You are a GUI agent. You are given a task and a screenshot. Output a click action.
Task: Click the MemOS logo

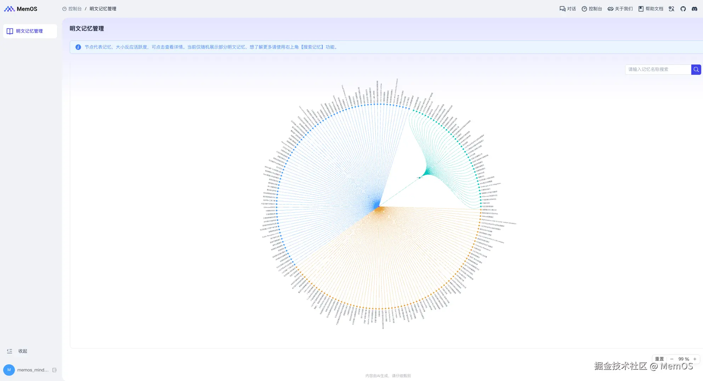click(x=21, y=9)
